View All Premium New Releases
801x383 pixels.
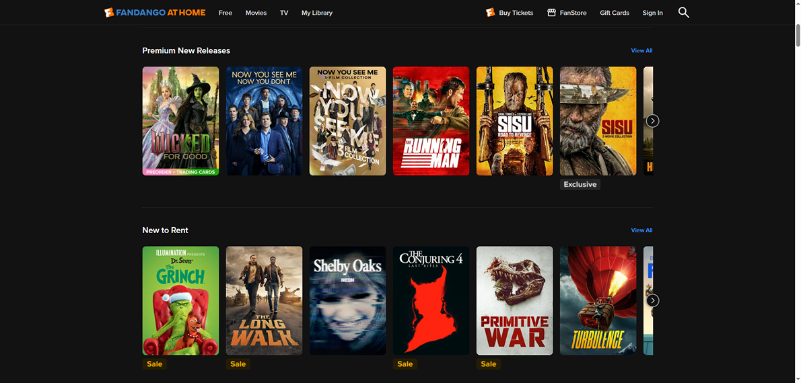(x=641, y=50)
